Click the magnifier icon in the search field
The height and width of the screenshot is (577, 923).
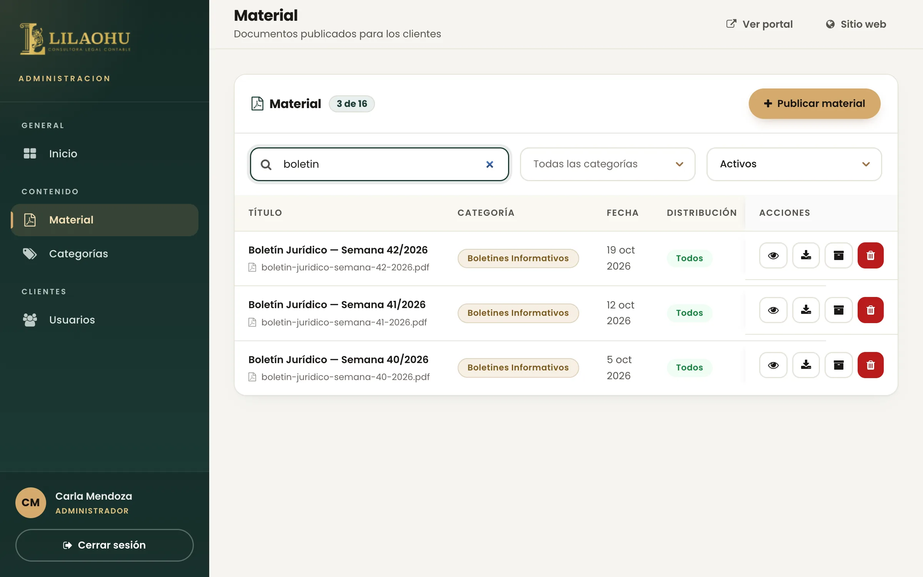click(266, 165)
